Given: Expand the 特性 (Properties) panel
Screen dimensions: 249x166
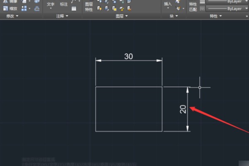Looking at the screenshot, I should click(x=216, y=16).
